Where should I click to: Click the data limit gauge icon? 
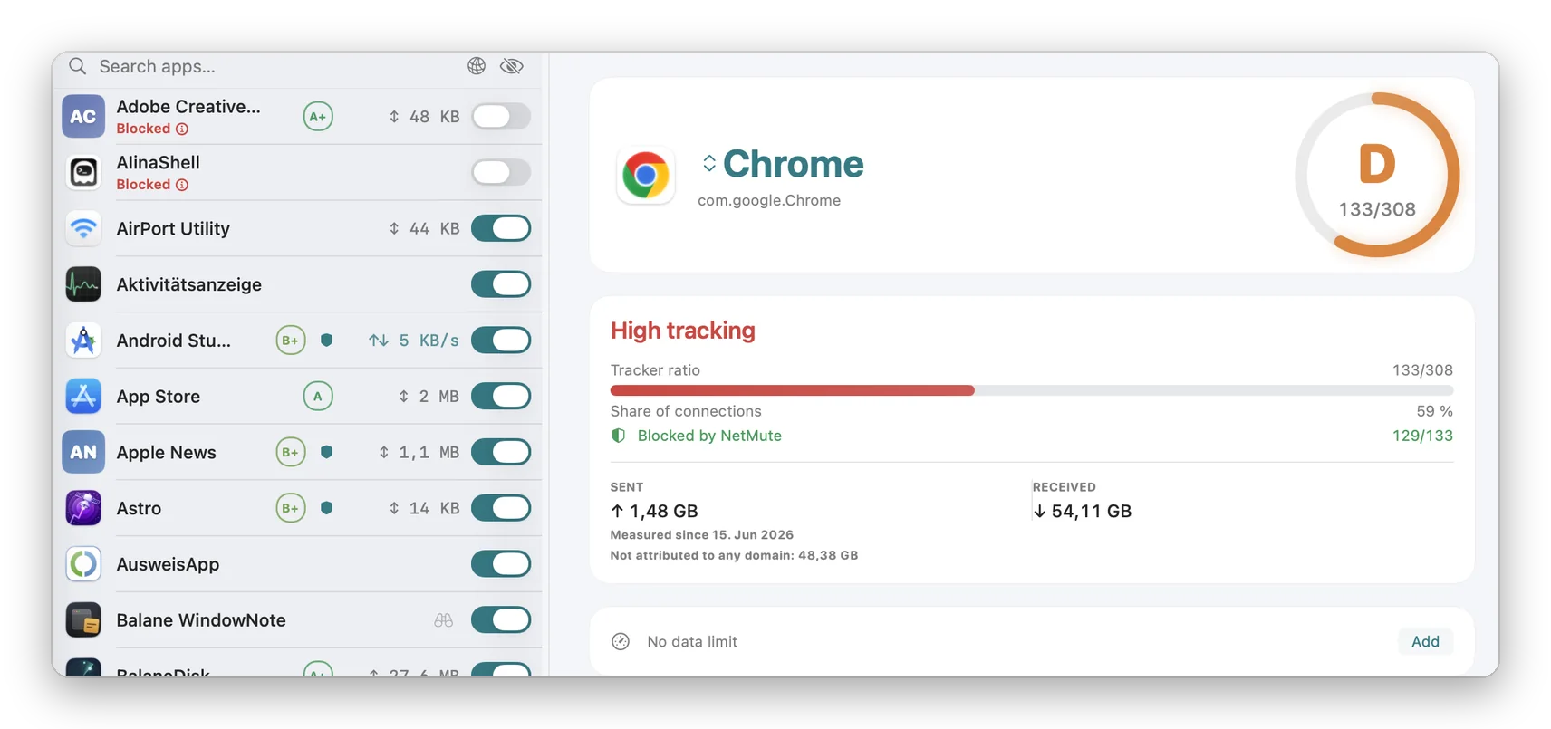coord(621,641)
